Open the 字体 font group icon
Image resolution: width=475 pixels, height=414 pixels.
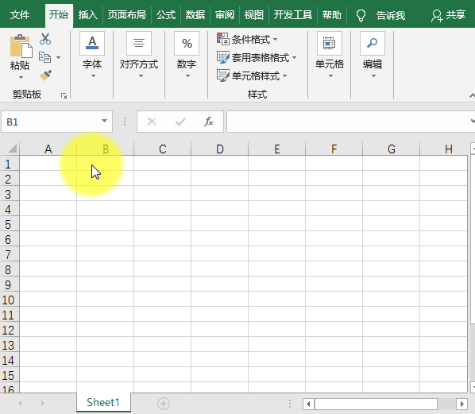pyautogui.click(x=92, y=44)
